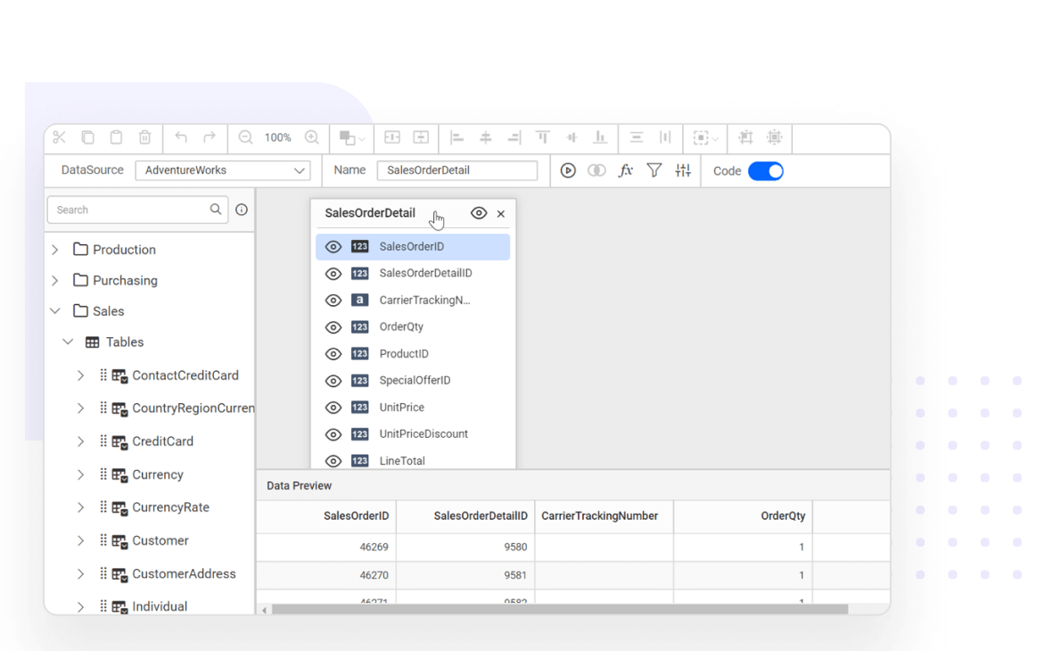
Task: Open the arrange order dropdown icon
Action: (351, 138)
